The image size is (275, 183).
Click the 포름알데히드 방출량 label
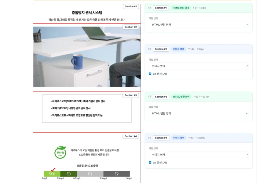click(87, 166)
